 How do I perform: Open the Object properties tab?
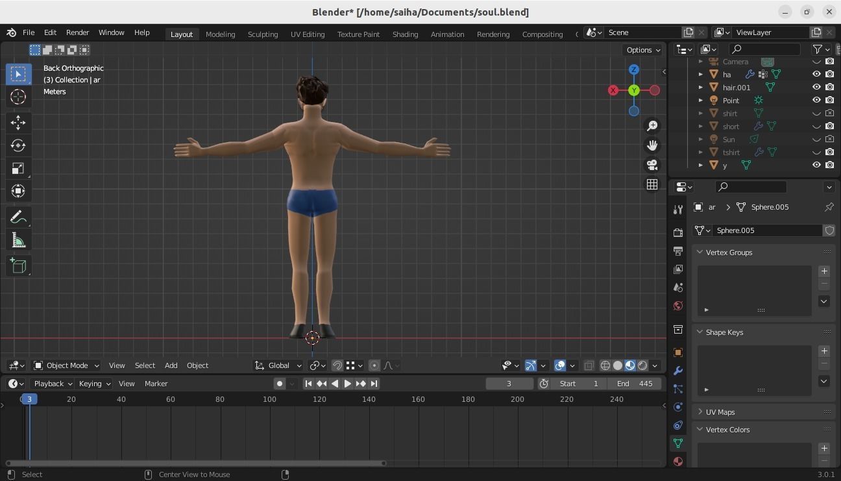pos(678,352)
